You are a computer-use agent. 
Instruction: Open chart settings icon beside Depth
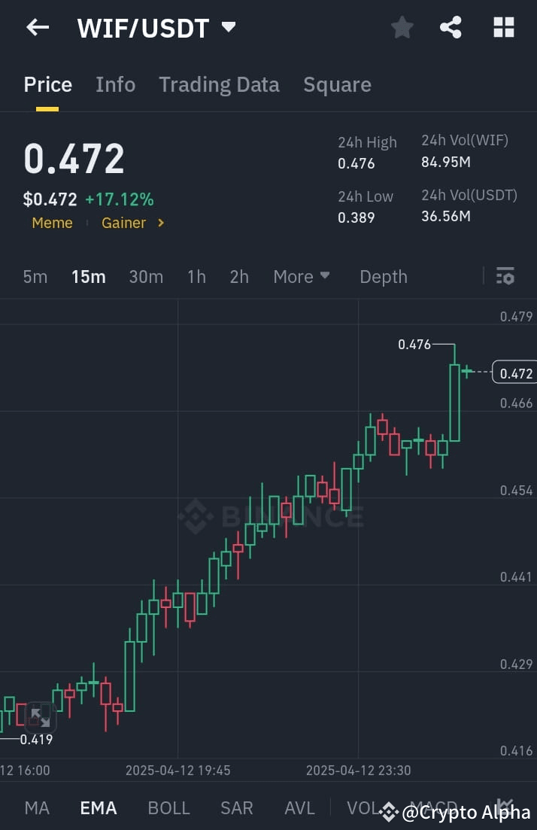tap(505, 276)
